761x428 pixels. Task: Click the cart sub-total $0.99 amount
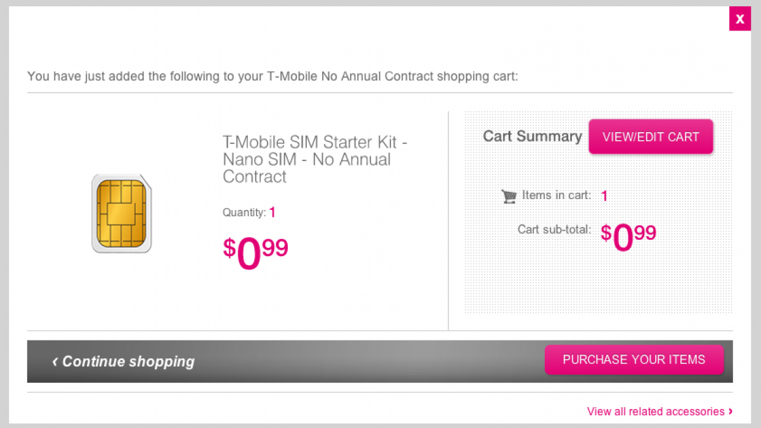[628, 237]
